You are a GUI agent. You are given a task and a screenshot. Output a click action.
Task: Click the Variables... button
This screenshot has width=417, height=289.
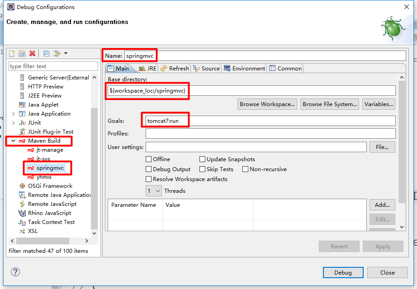click(379, 104)
